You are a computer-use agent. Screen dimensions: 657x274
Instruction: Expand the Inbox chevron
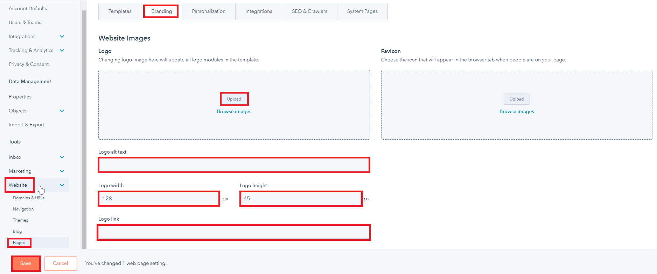pyautogui.click(x=62, y=157)
